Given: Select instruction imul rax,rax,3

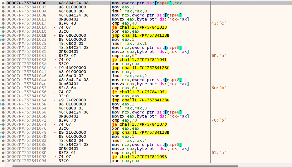Looking at the screenshot, I should (x=129, y=108).
